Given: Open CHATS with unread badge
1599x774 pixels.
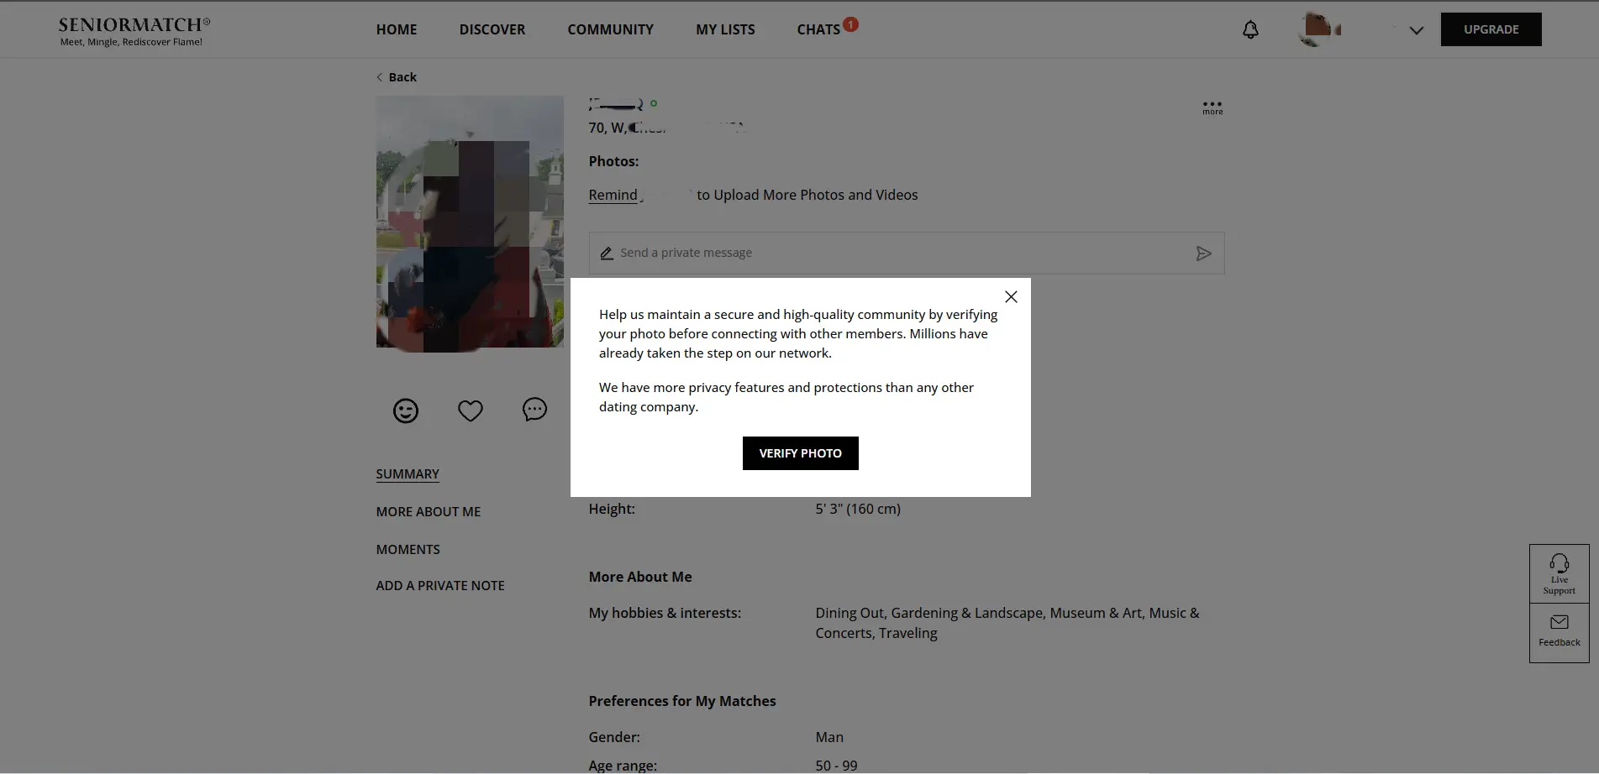Looking at the screenshot, I should click(827, 29).
